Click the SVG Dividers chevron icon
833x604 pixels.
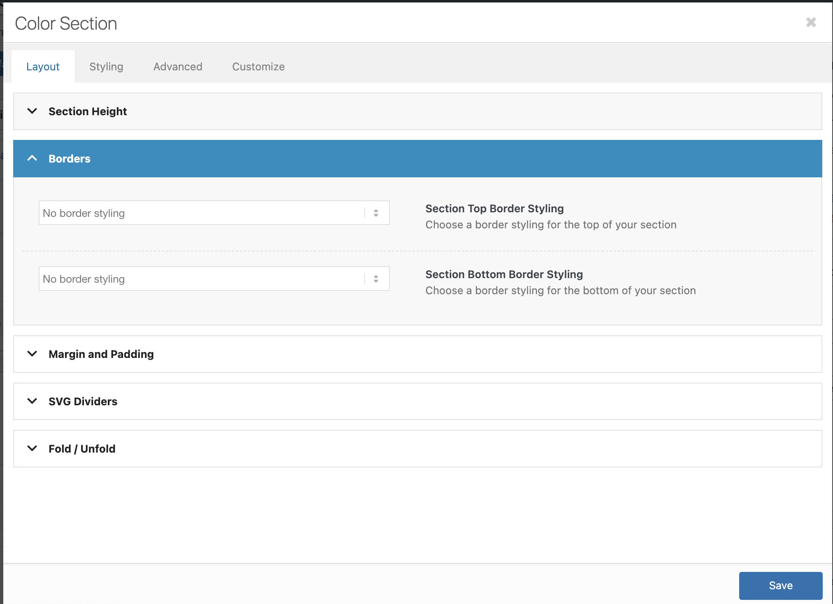point(32,401)
